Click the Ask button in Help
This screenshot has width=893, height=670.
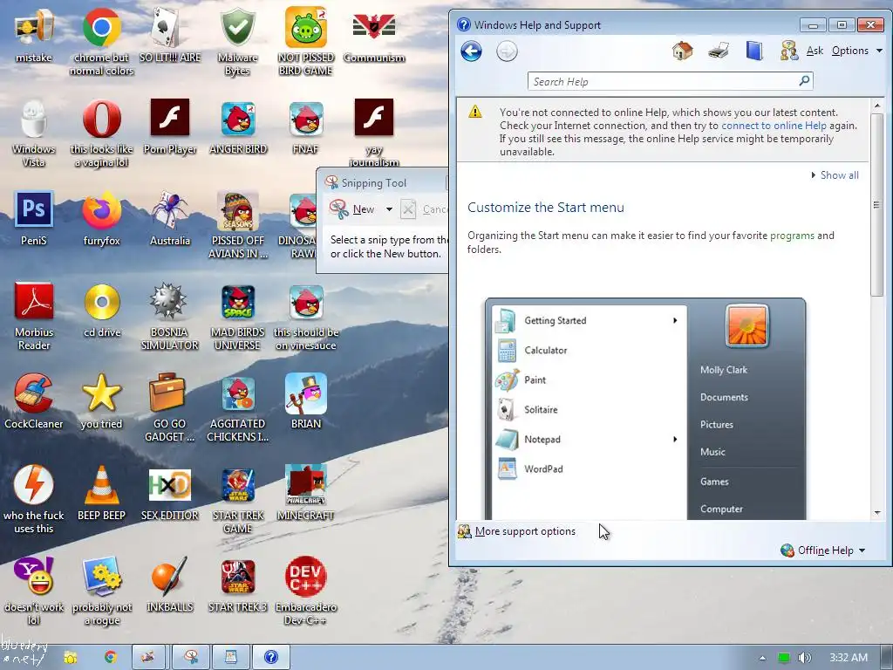point(802,51)
